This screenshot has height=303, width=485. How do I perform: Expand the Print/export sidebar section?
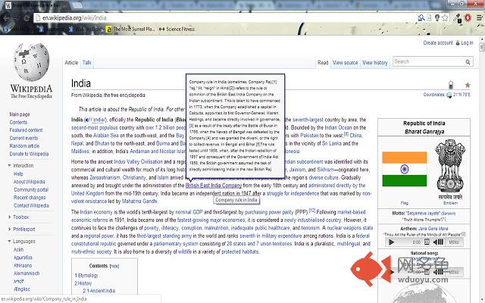[x=11, y=228]
